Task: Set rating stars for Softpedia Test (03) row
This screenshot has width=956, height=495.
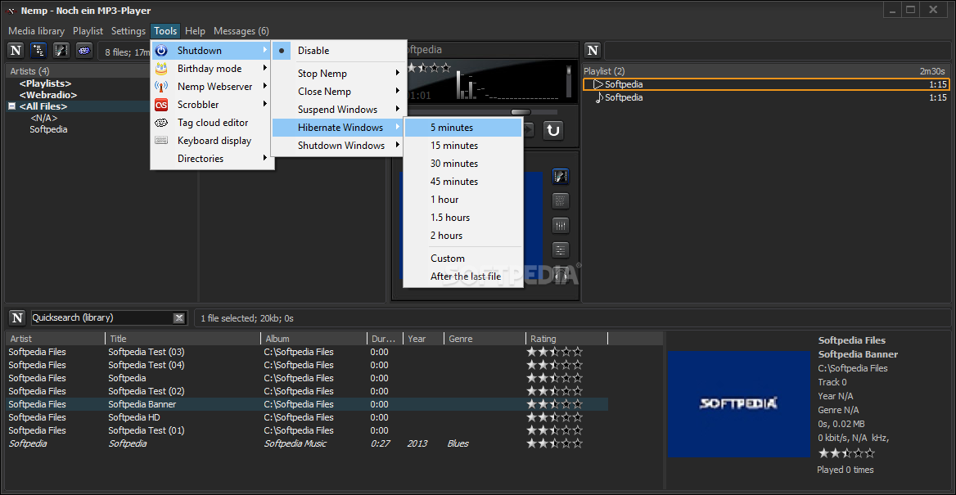Action: [x=555, y=352]
